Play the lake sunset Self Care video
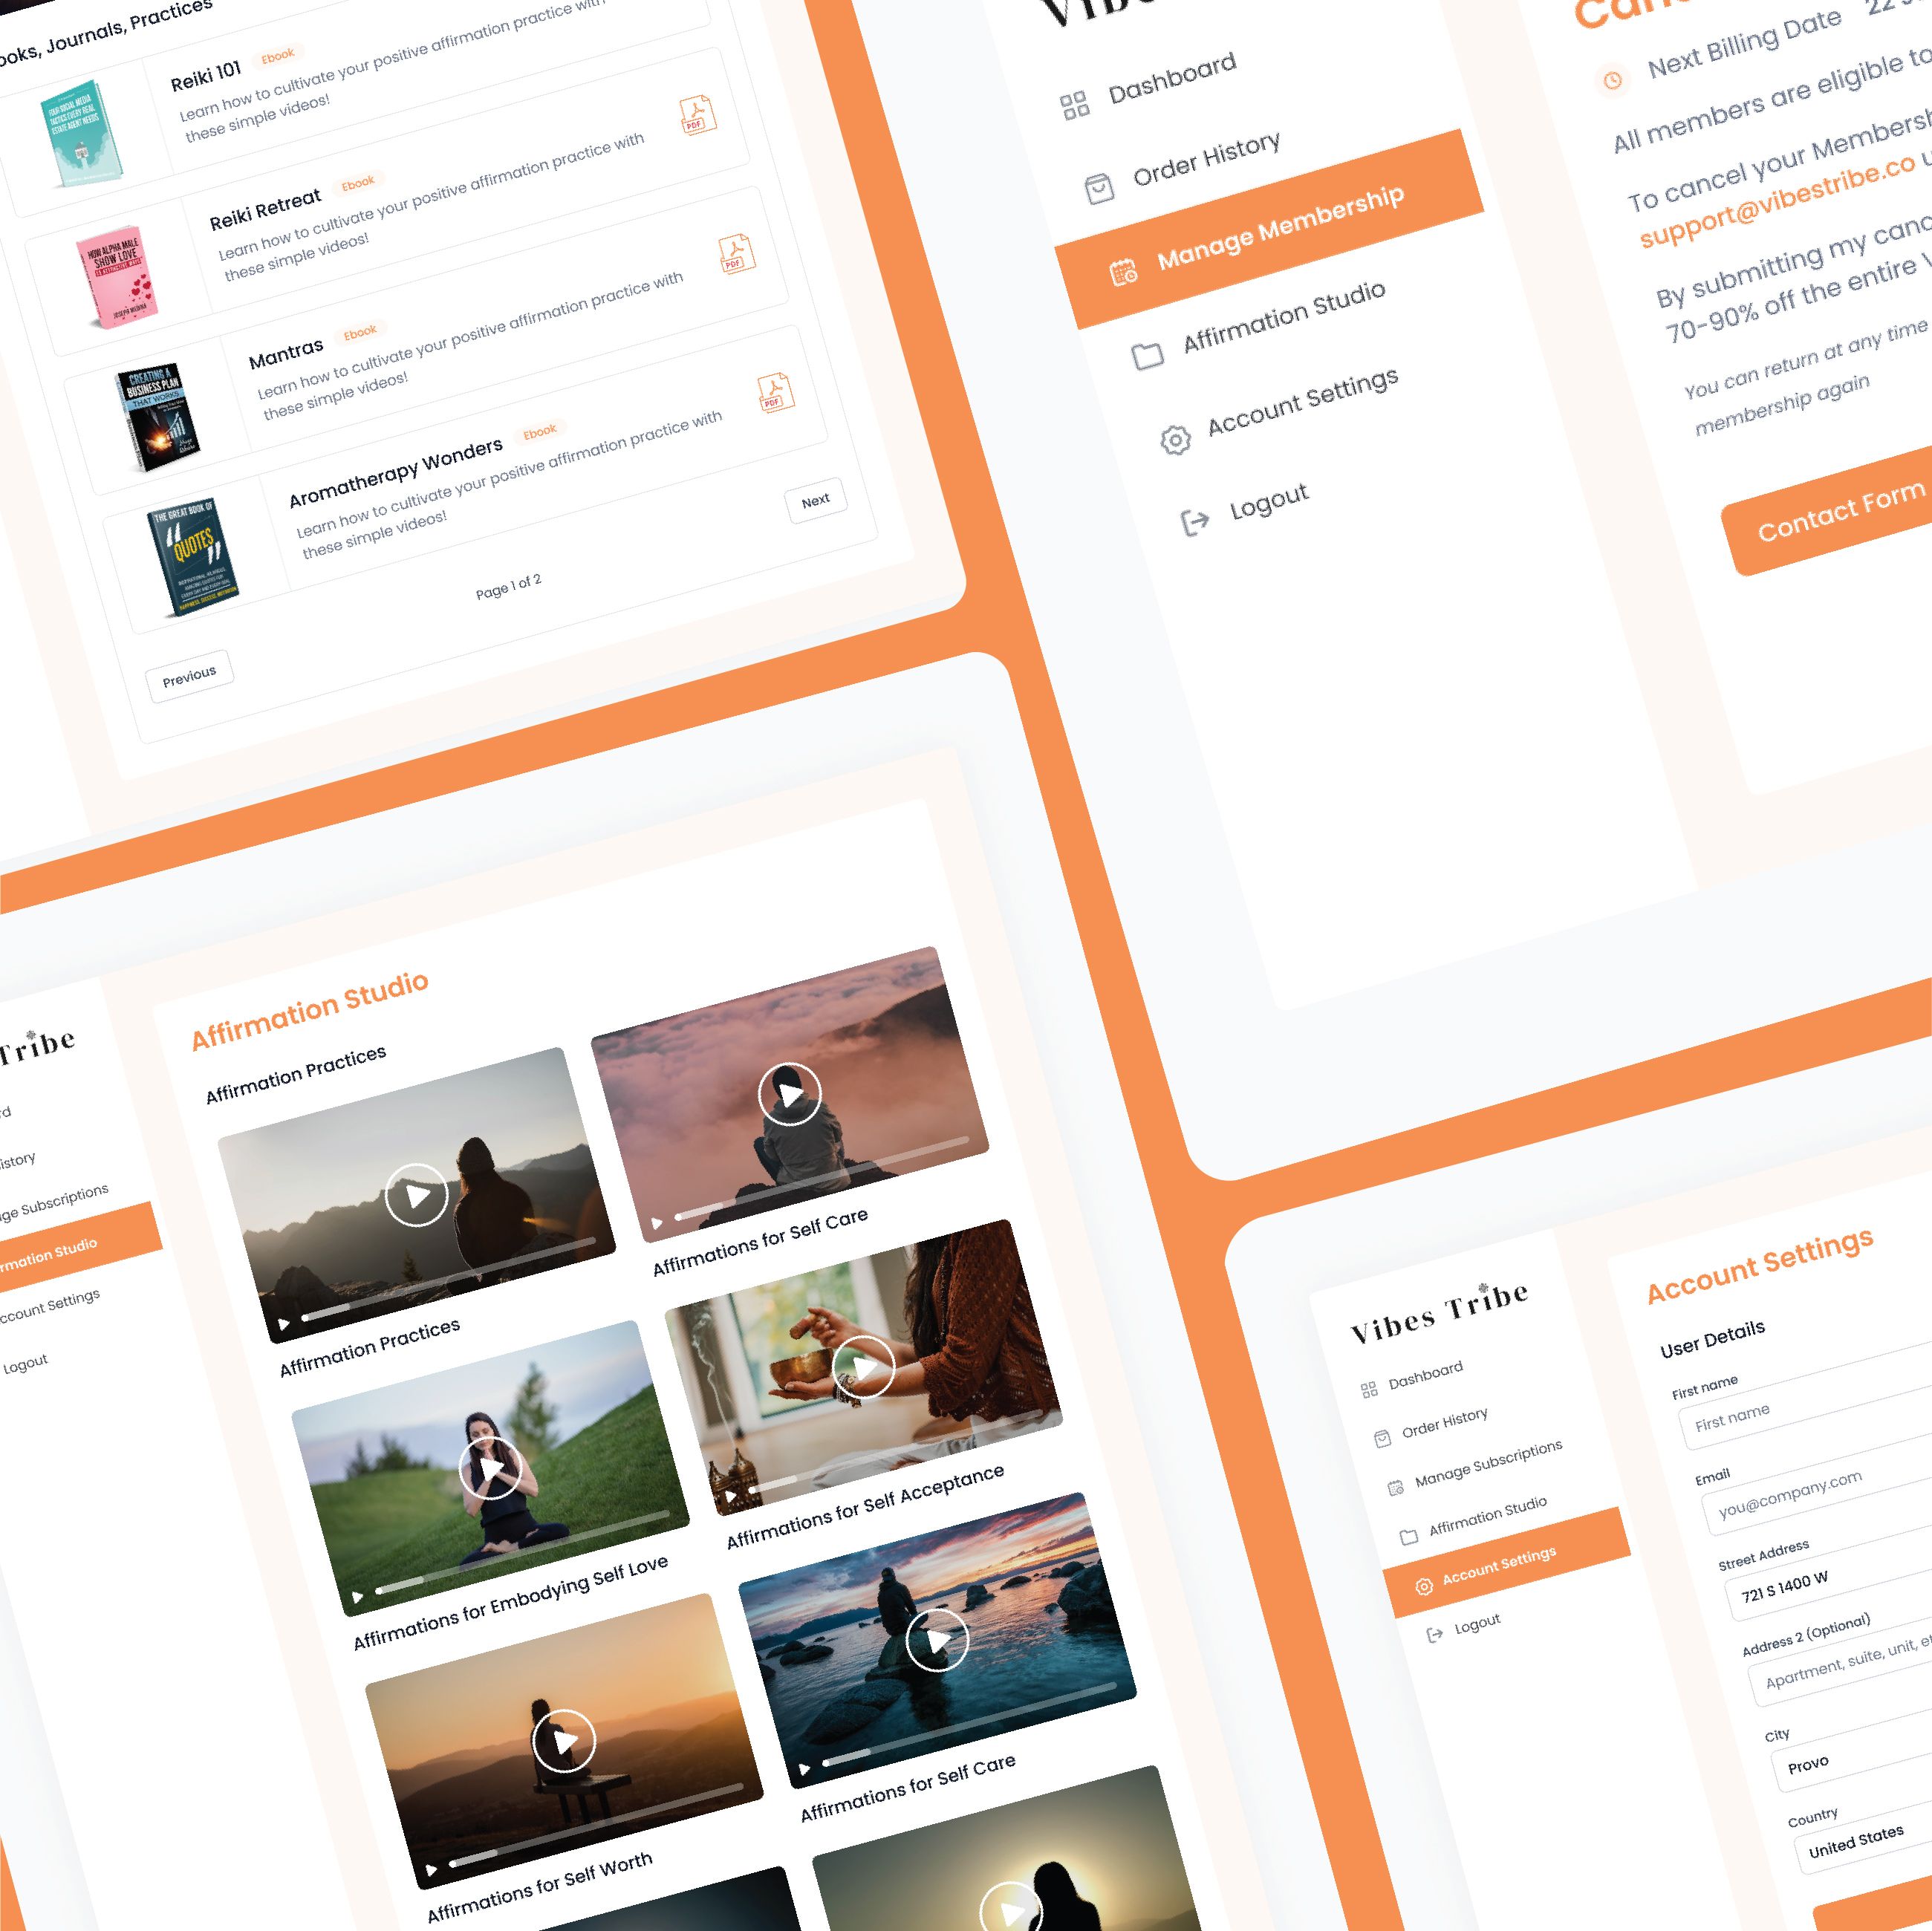Screen dimensions: 1932x1931 click(x=937, y=1640)
